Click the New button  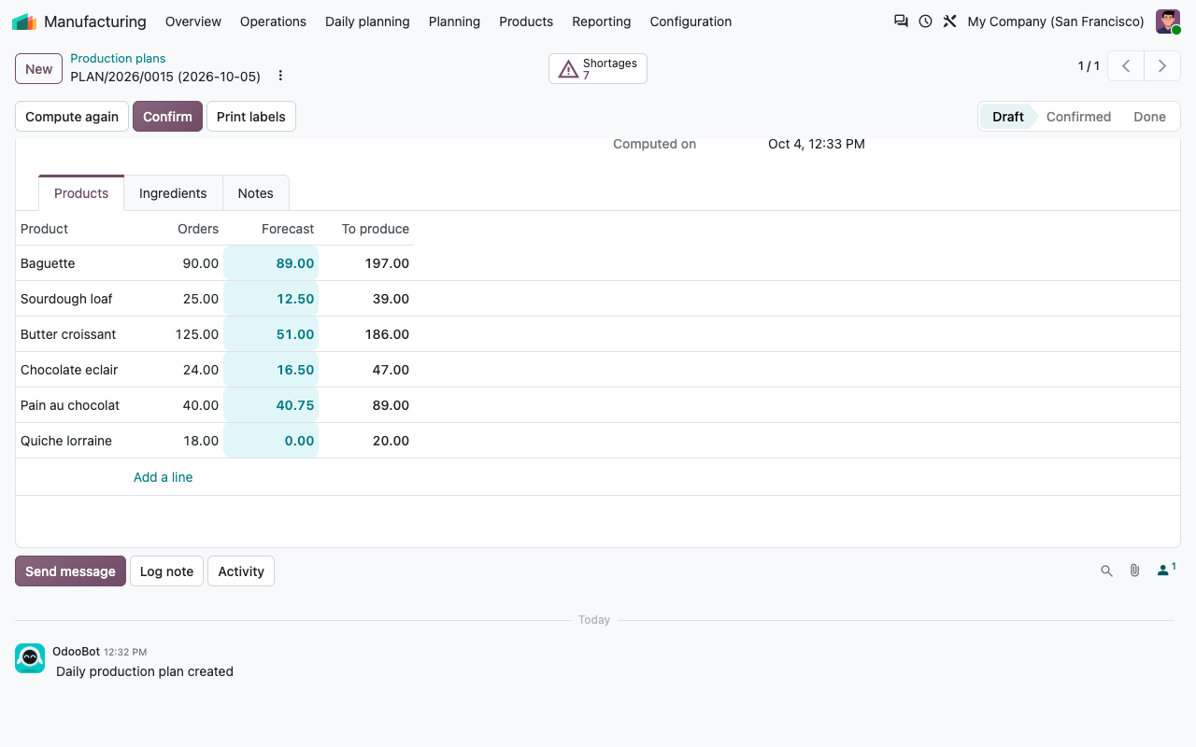pos(38,69)
